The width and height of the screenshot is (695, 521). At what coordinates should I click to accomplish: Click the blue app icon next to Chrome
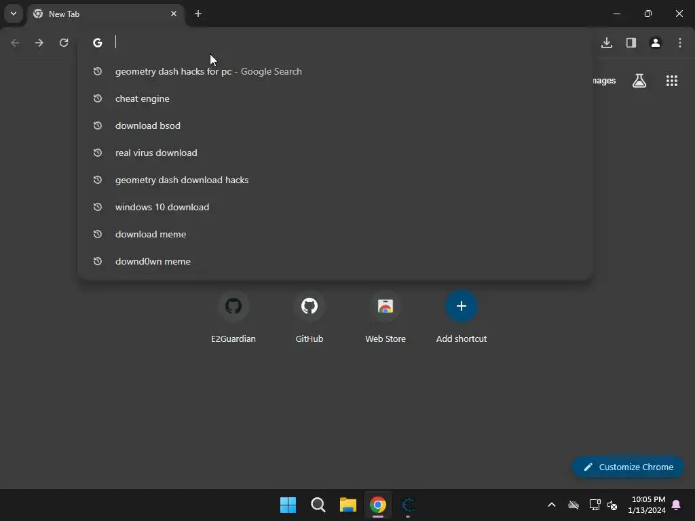click(x=408, y=505)
